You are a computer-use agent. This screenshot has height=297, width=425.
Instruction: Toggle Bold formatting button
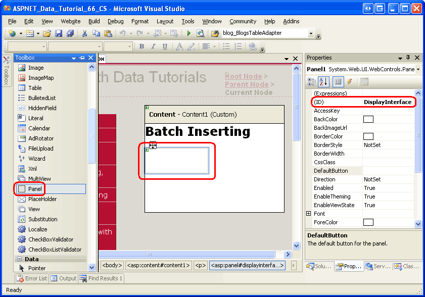point(141,46)
